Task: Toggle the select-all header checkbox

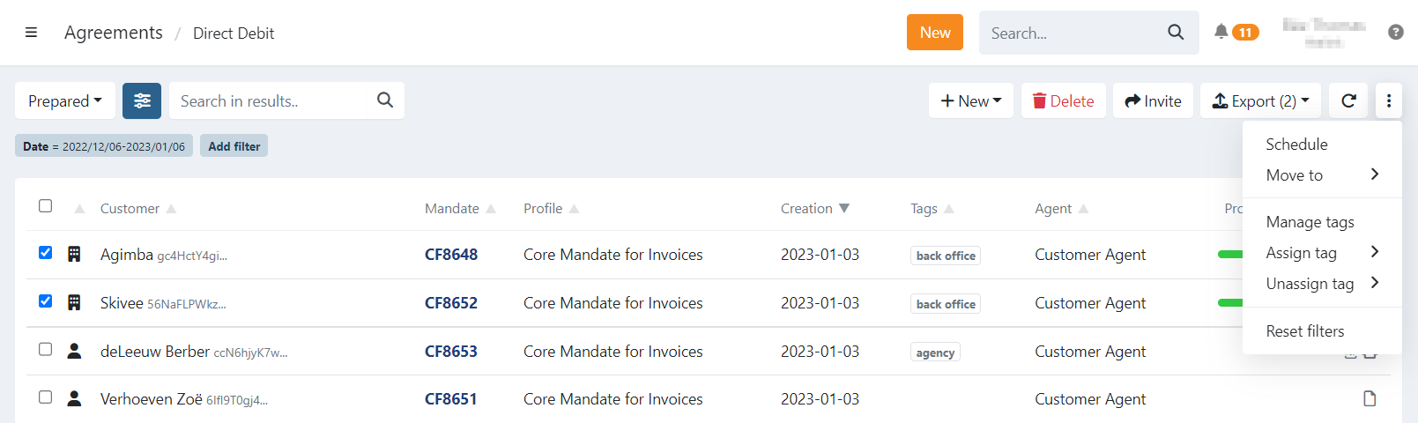Action: point(46,206)
